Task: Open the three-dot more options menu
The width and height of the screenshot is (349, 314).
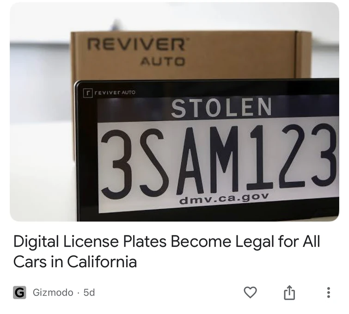Action: pyautogui.click(x=328, y=292)
